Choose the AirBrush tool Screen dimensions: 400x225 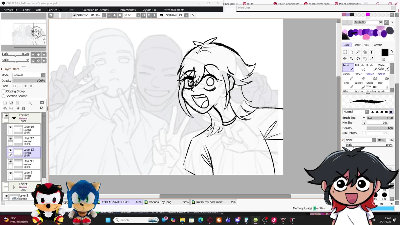[359, 67]
